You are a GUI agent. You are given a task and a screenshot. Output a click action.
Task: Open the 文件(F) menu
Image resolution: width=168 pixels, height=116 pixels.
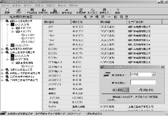[5, 5]
